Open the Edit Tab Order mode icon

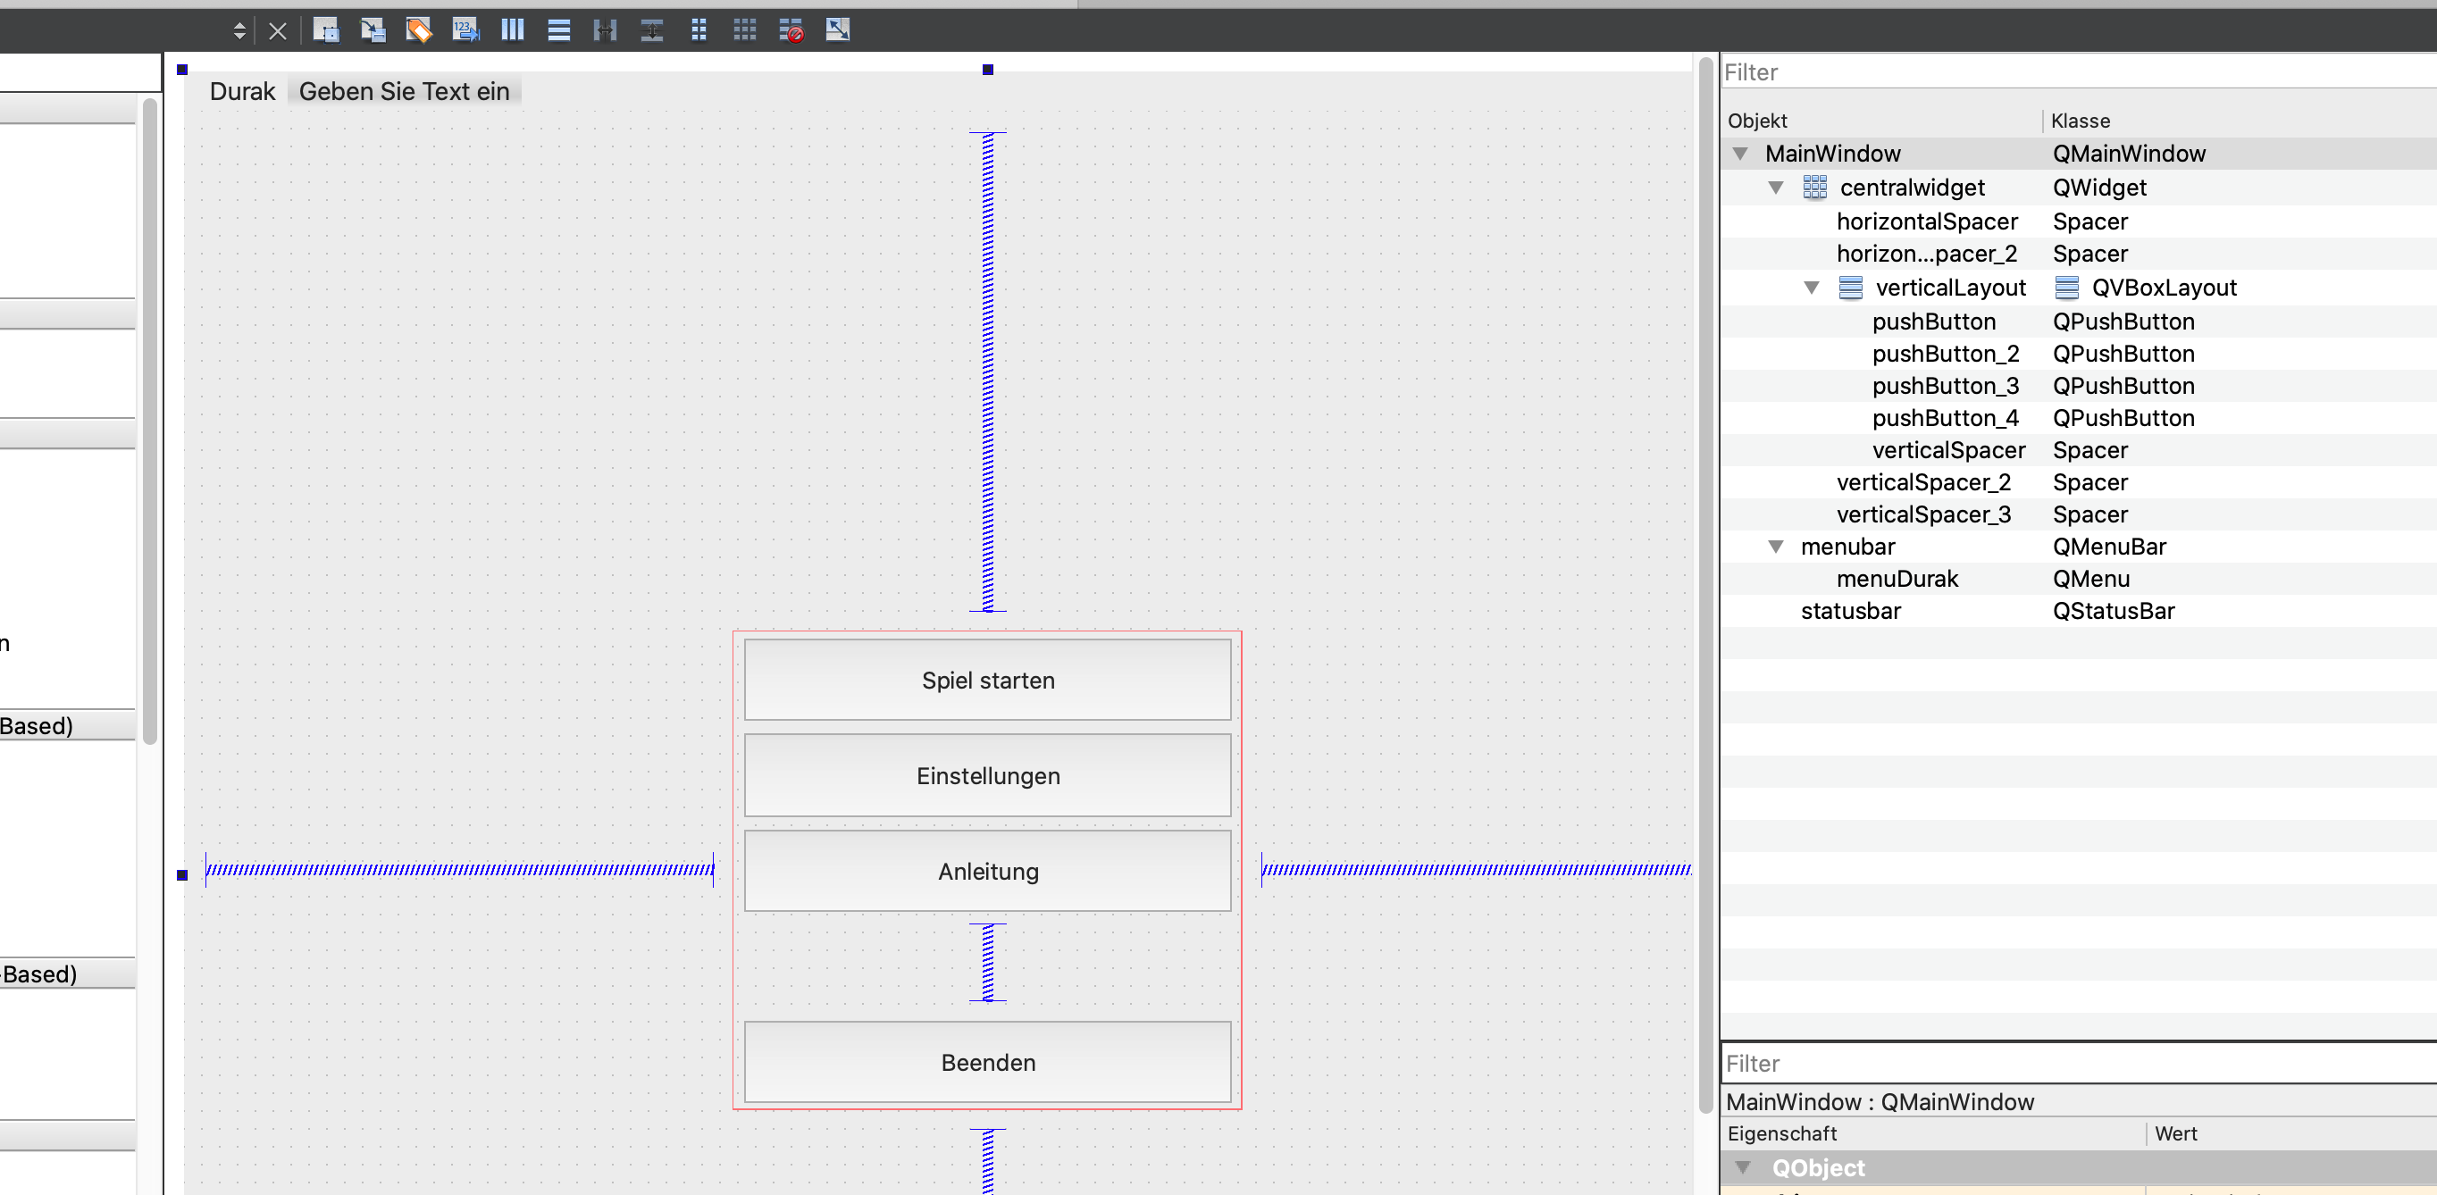coord(465,30)
